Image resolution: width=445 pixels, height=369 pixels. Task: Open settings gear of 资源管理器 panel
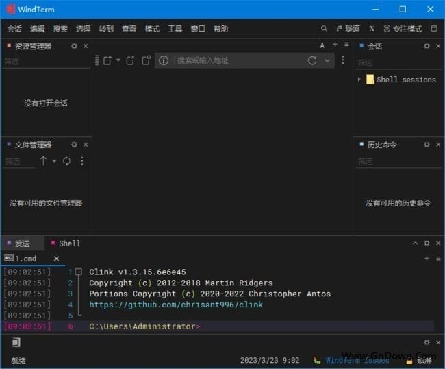(75, 46)
